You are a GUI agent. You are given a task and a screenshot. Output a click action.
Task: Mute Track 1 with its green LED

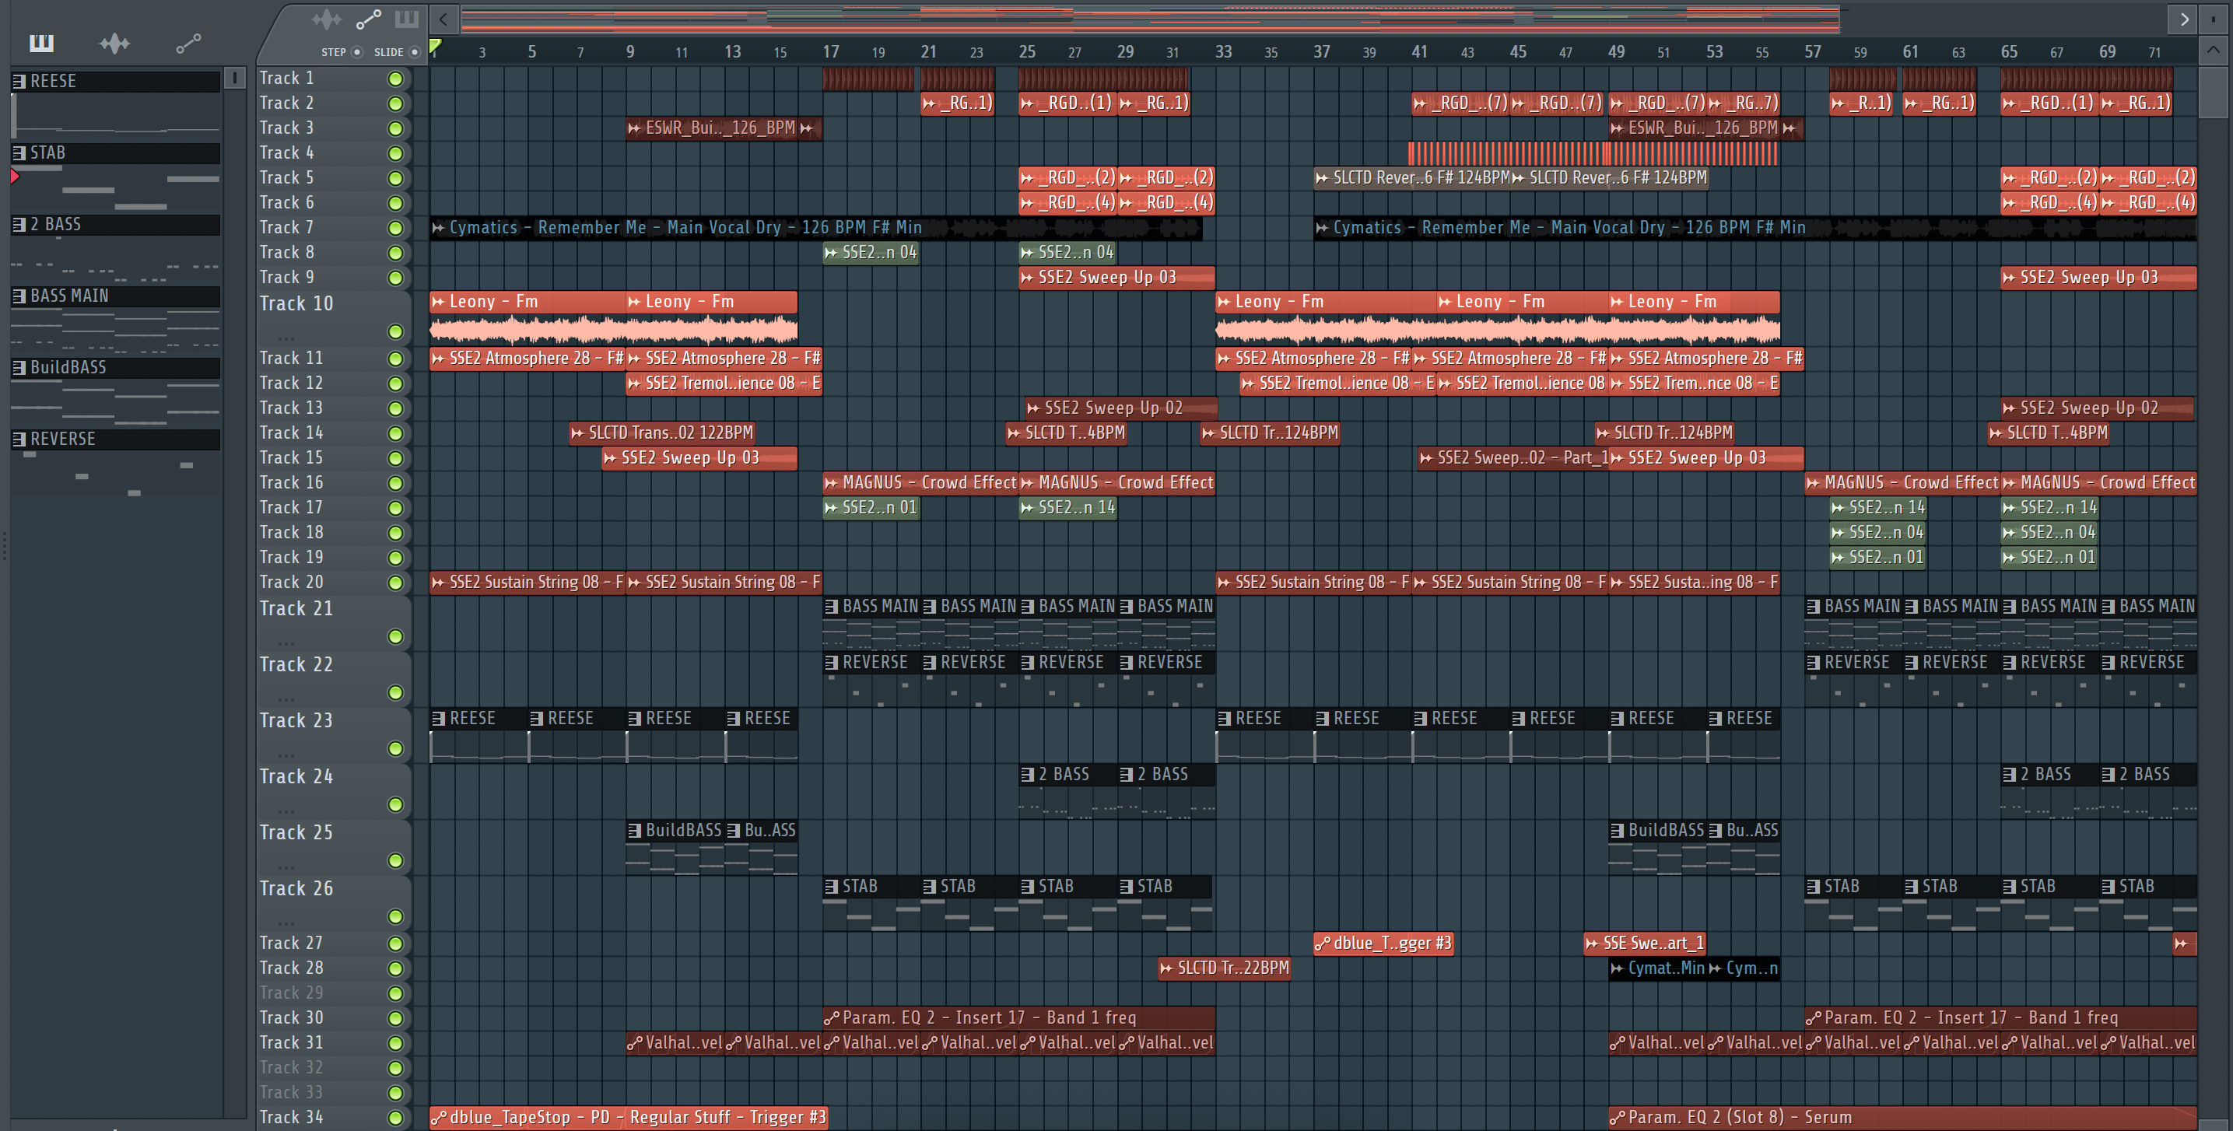(395, 79)
